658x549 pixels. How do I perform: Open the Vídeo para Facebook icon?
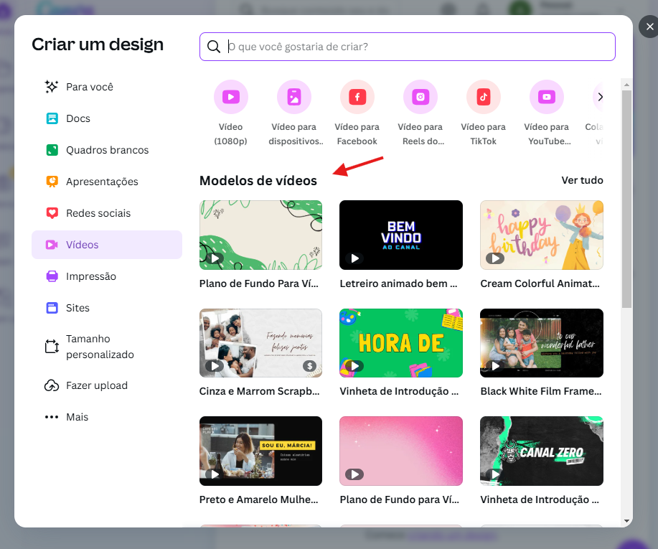pyautogui.click(x=357, y=97)
